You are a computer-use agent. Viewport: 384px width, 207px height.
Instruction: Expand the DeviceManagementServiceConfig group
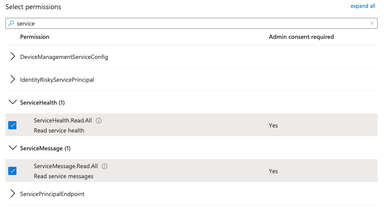coord(13,57)
